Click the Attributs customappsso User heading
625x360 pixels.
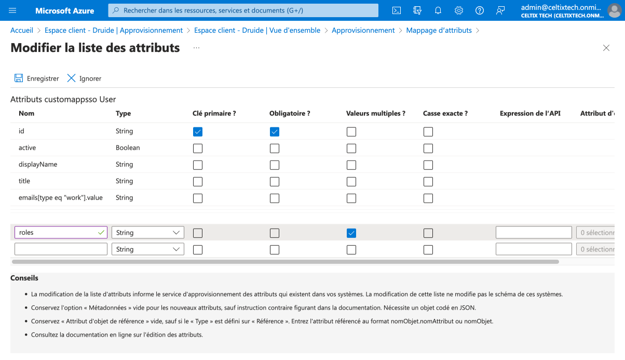63,99
